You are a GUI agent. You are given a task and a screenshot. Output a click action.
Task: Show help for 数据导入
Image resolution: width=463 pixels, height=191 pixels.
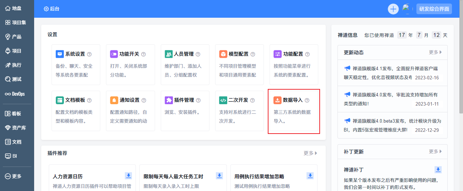tap(307, 100)
